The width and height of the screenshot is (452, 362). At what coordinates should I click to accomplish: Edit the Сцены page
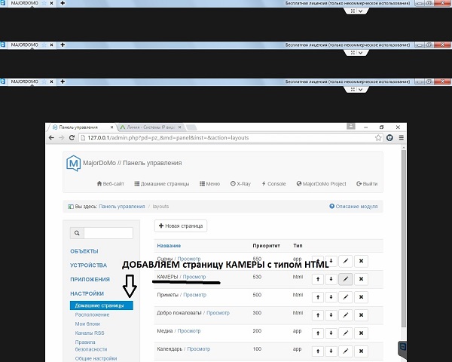pyautogui.click(x=346, y=261)
